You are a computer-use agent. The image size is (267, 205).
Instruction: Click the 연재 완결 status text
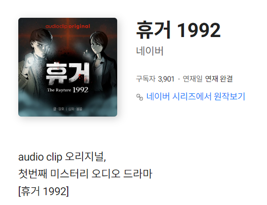point(219,79)
